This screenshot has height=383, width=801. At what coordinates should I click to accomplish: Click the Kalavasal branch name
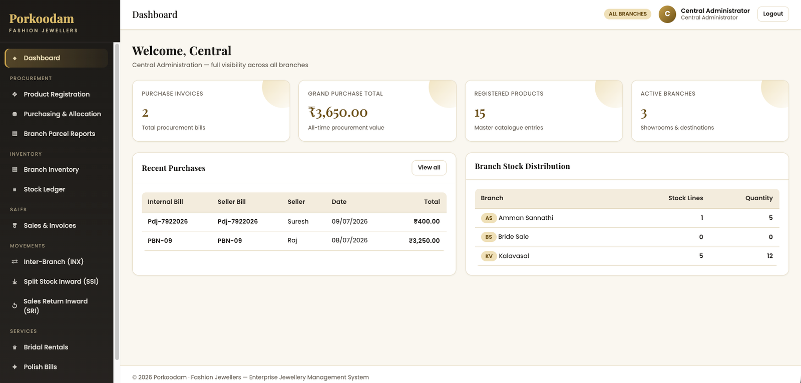[x=514, y=256]
